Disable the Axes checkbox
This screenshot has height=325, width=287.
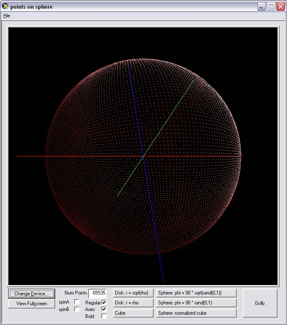tap(104, 309)
